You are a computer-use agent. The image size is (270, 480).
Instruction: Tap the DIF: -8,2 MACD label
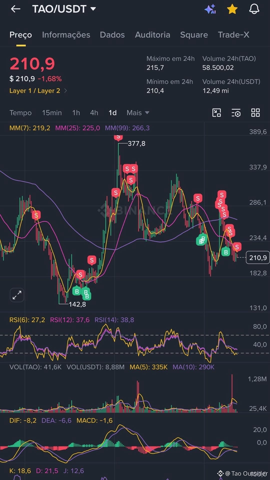tap(23, 421)
